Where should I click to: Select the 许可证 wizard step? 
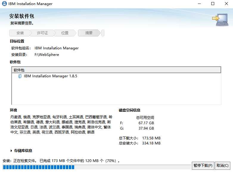click(42, 33)
